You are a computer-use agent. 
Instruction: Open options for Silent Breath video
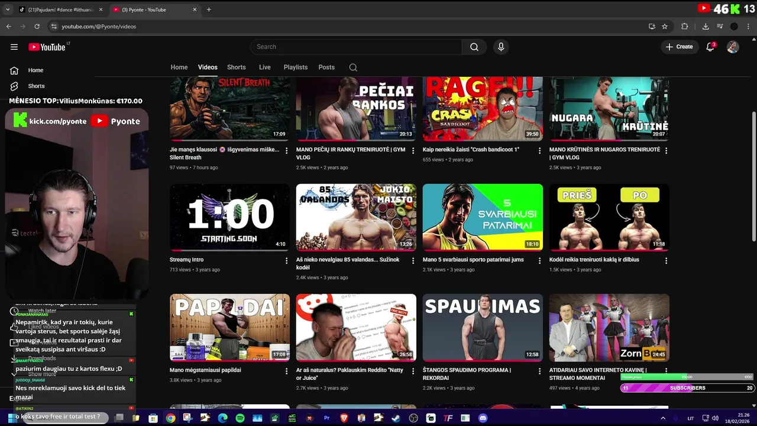click(x=286, y=151)
